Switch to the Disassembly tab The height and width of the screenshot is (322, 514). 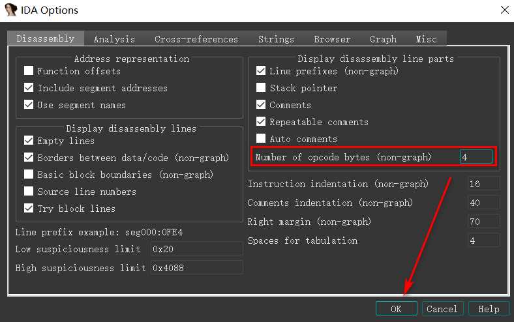(x=46, y=38)
